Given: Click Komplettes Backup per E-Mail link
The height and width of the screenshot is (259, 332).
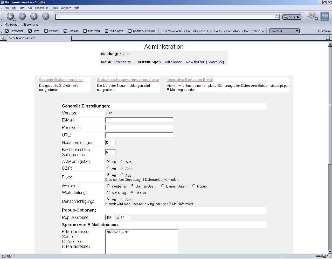Looking at the screenshot, I should [x=190, y=80].
